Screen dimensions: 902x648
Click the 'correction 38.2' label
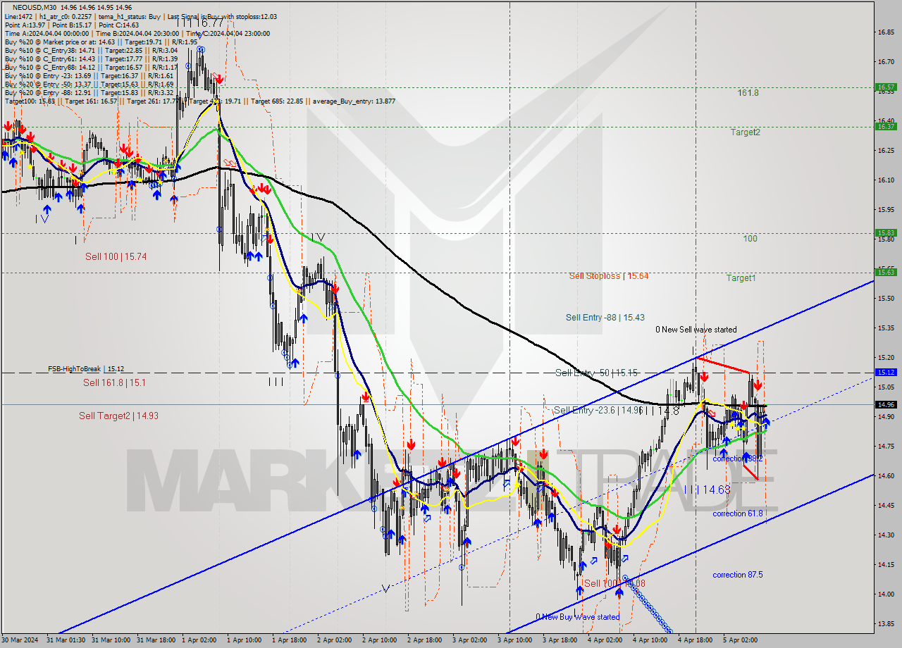[x=738, y=459]
